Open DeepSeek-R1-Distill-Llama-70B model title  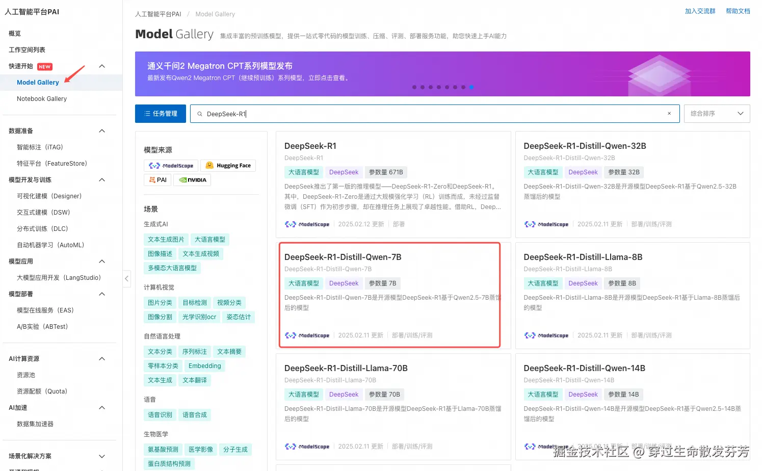pos(346,368)
